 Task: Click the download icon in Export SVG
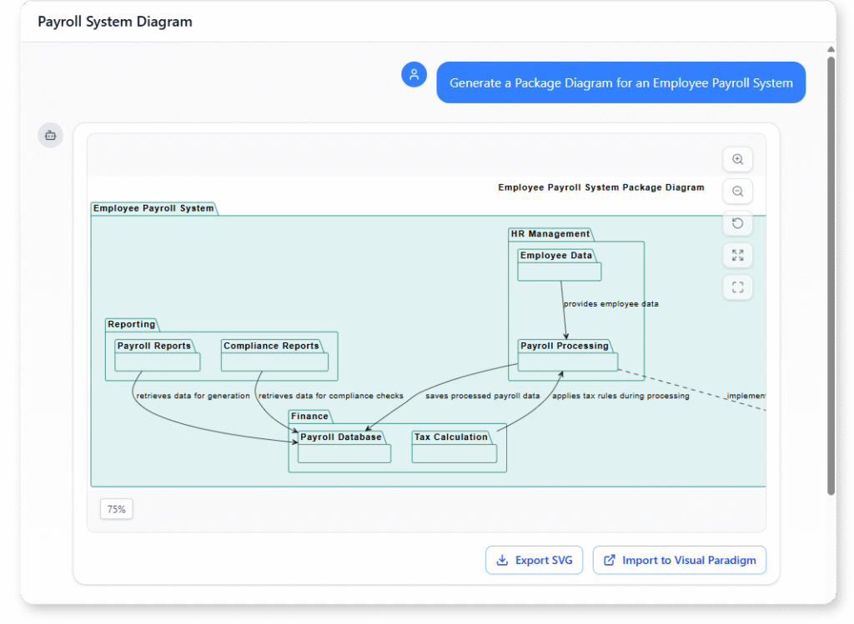coord(503,560)
